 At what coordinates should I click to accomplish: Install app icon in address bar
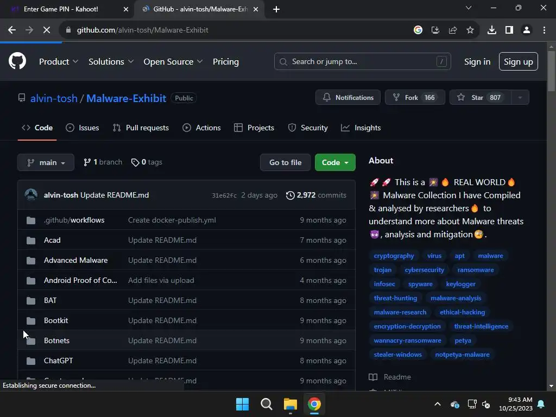point(435,30)
